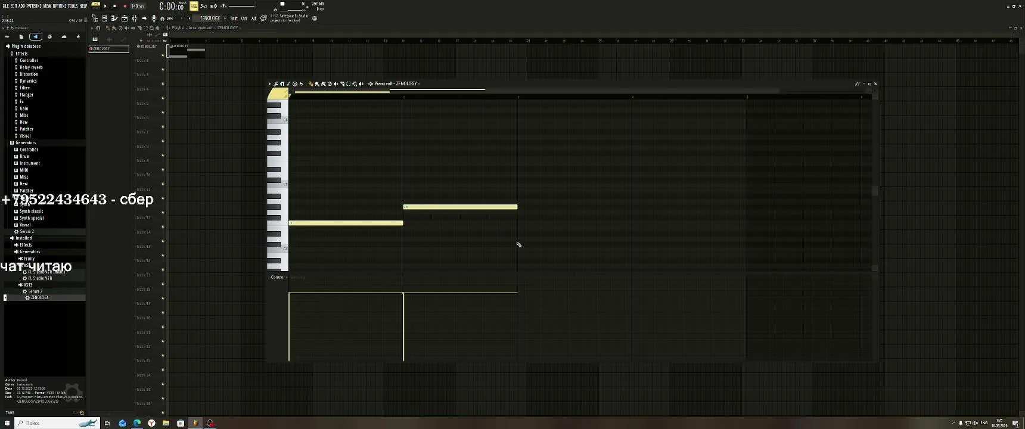1025x429 pixels.
Task: Select piano roll paint brush tool
Action: coord(317,84)
